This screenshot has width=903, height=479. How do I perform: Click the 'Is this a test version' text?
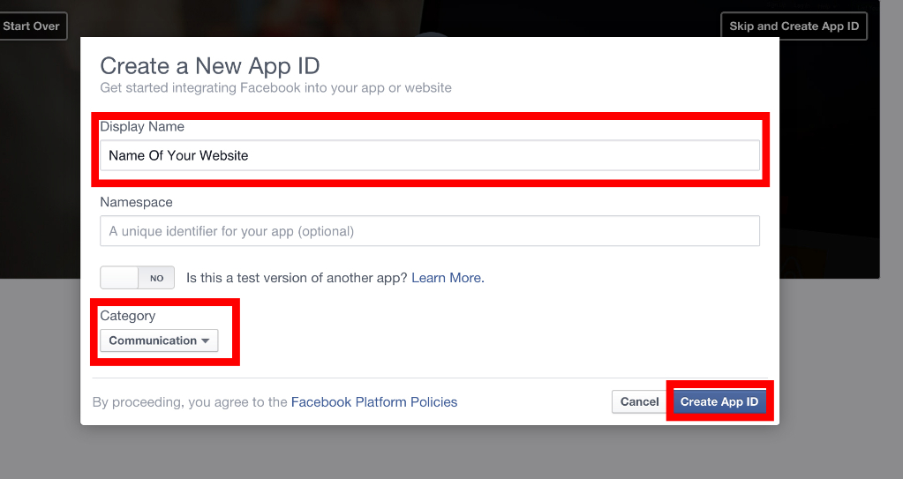[x=297, y=278]
